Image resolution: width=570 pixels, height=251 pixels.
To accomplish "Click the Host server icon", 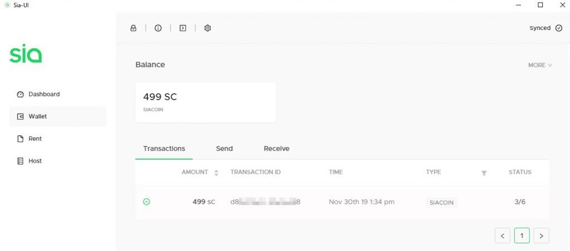I will click(x=21, y=161).
